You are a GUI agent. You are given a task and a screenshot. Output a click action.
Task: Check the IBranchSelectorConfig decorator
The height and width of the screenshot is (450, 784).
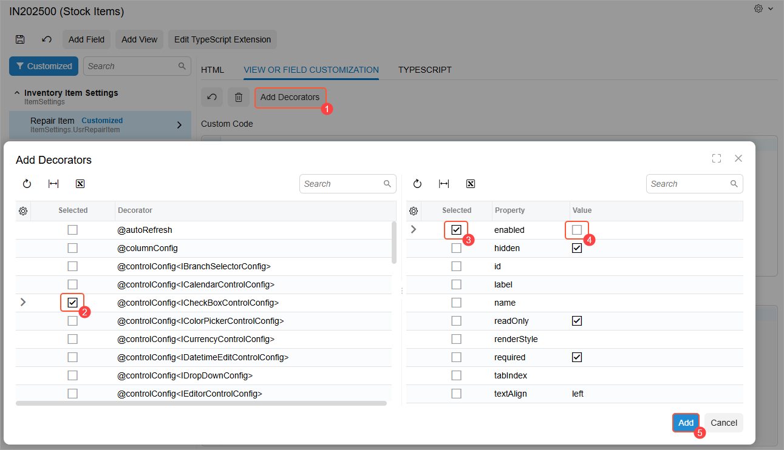[x=73, y=266]
